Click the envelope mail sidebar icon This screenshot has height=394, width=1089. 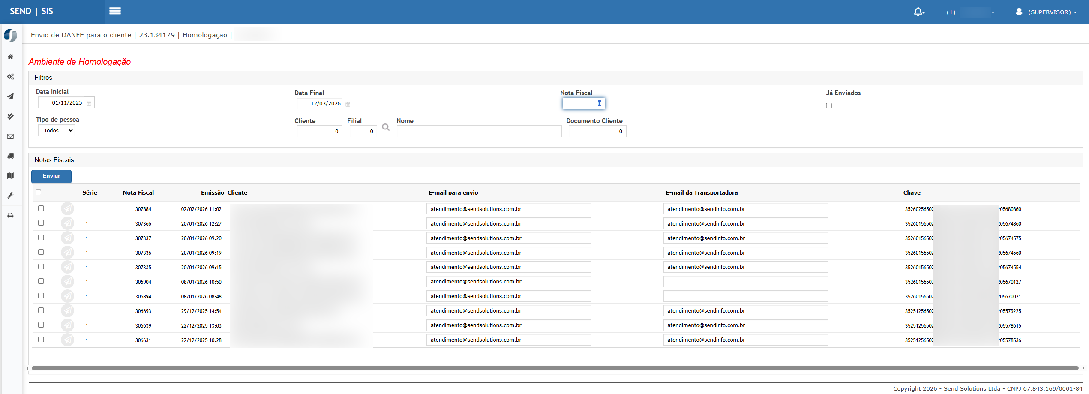pos(10,136)
